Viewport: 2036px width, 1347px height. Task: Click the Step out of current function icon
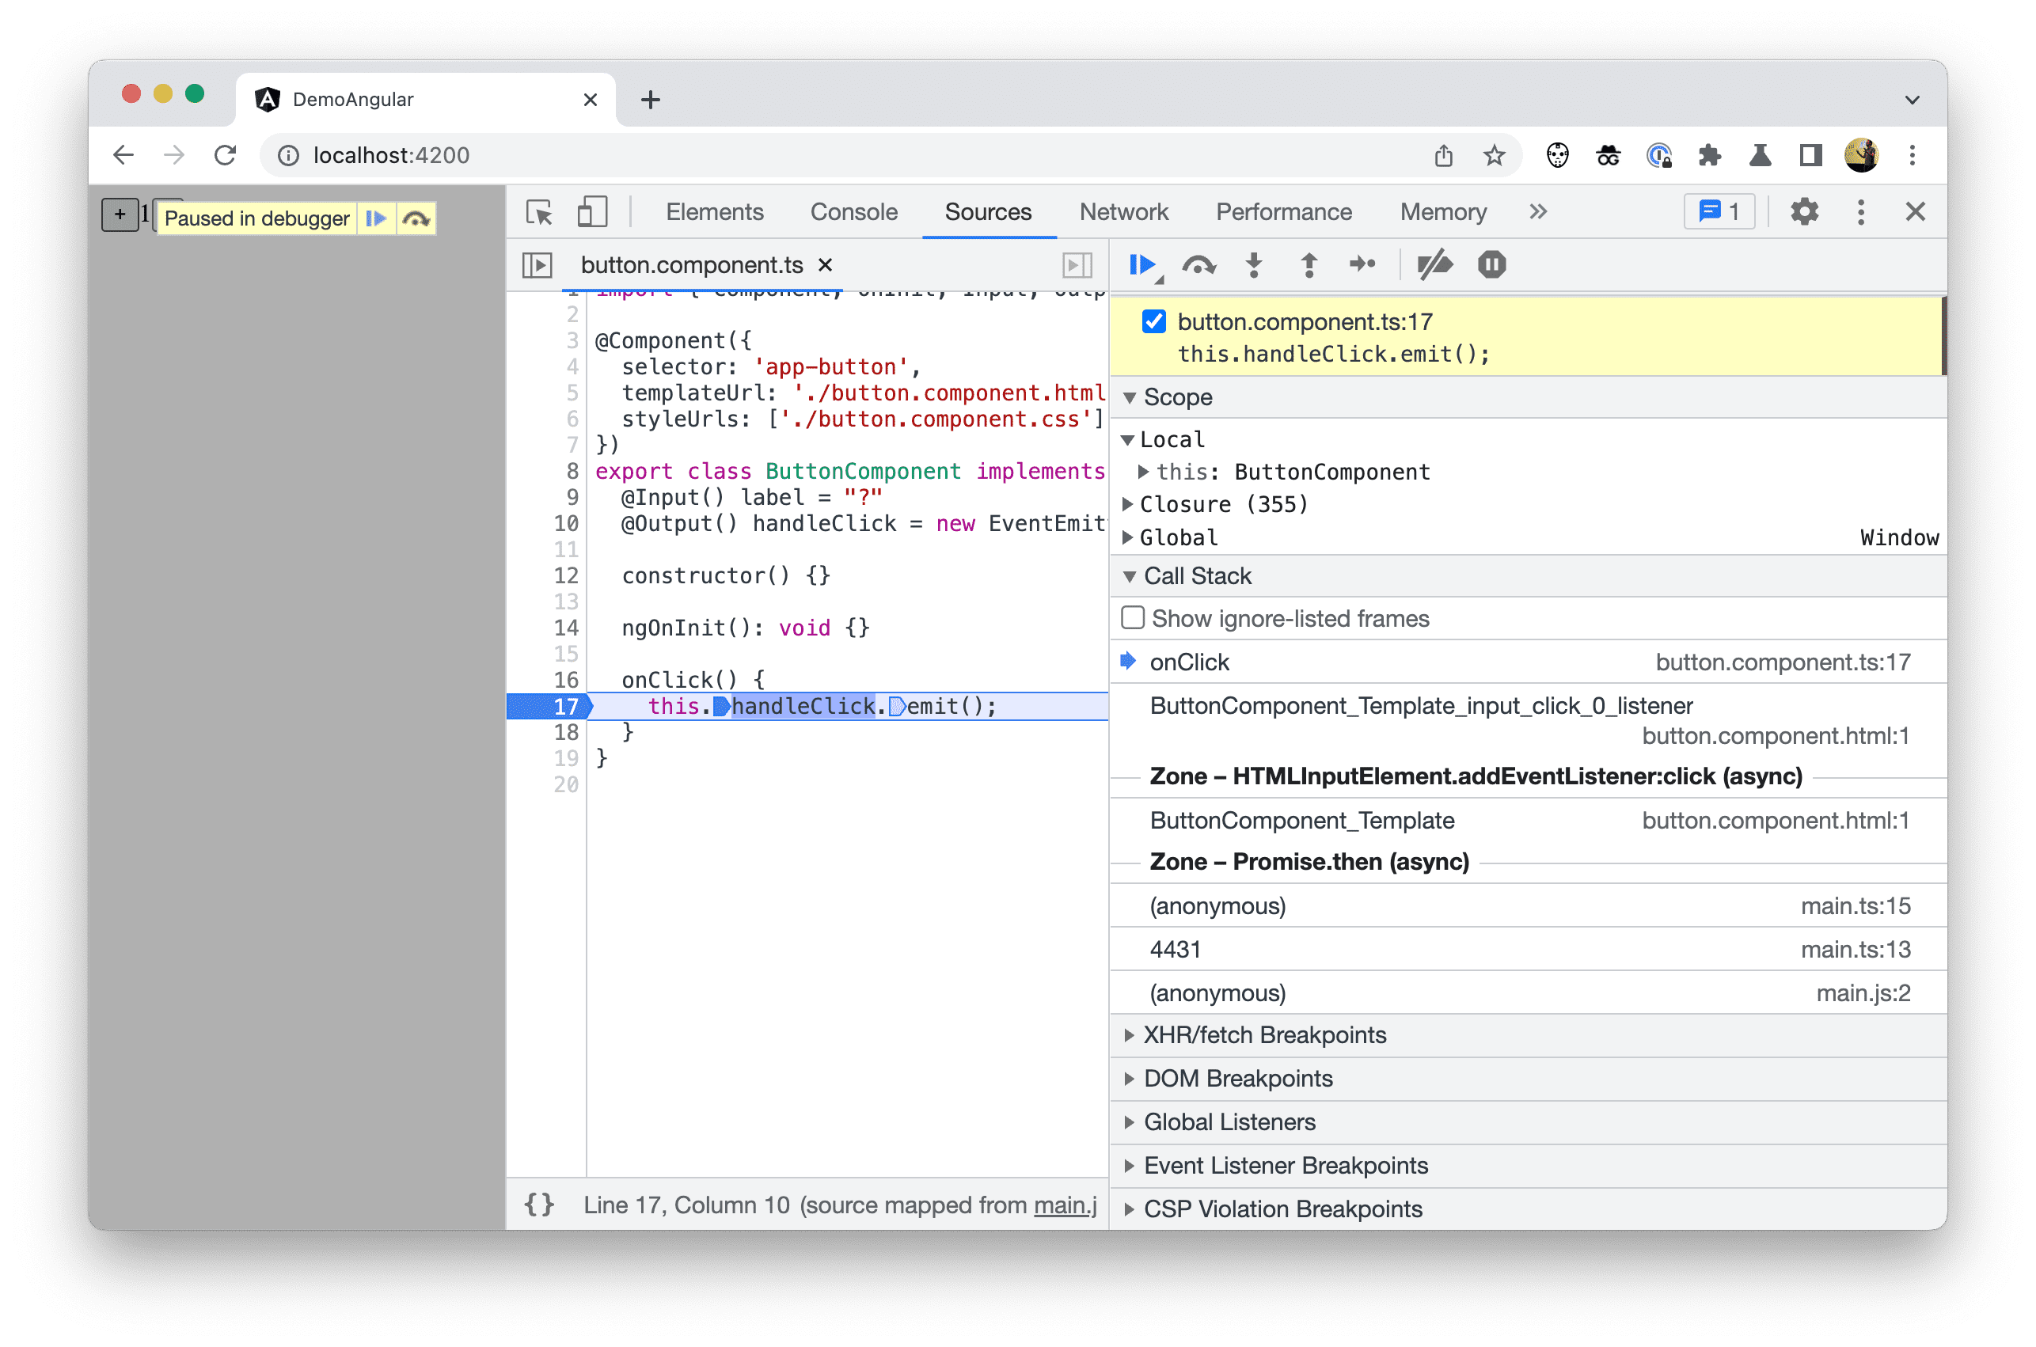coord(1307,264)
